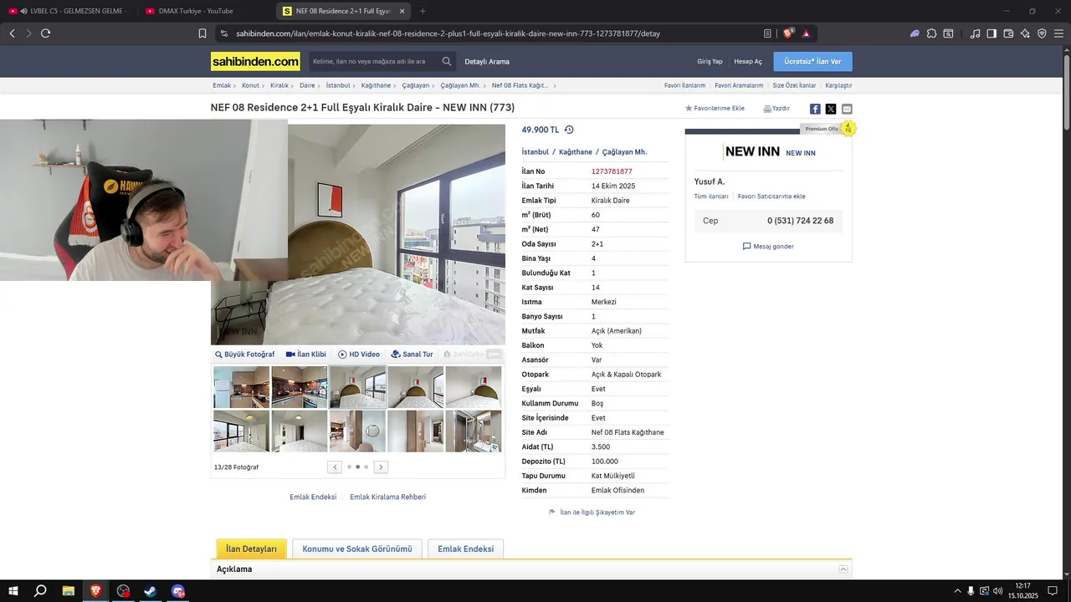Screen dimensions: 1071x602
Task: Mute the LVBEL C5 tab audio icon
Action: point(23,11)
